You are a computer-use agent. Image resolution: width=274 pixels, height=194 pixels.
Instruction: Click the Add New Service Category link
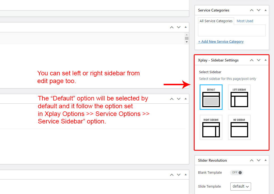[221, 42]
